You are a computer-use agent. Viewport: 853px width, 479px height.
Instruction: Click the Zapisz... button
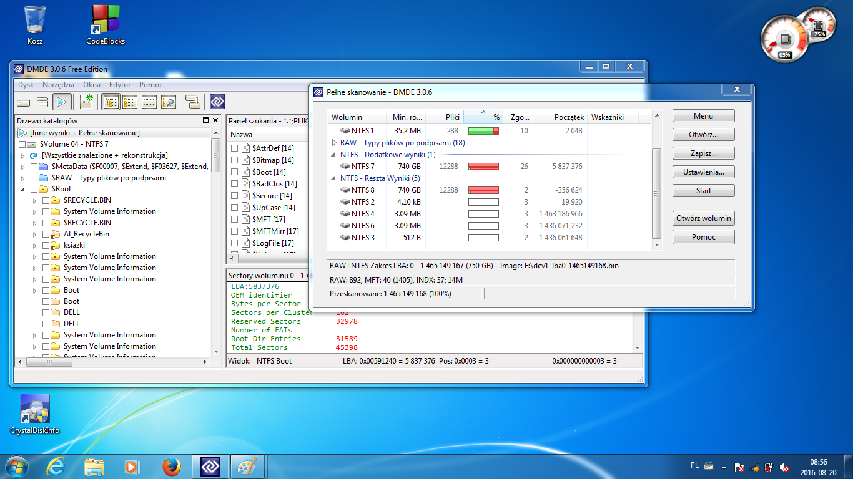pyautogui.click(x=704, y=153)
